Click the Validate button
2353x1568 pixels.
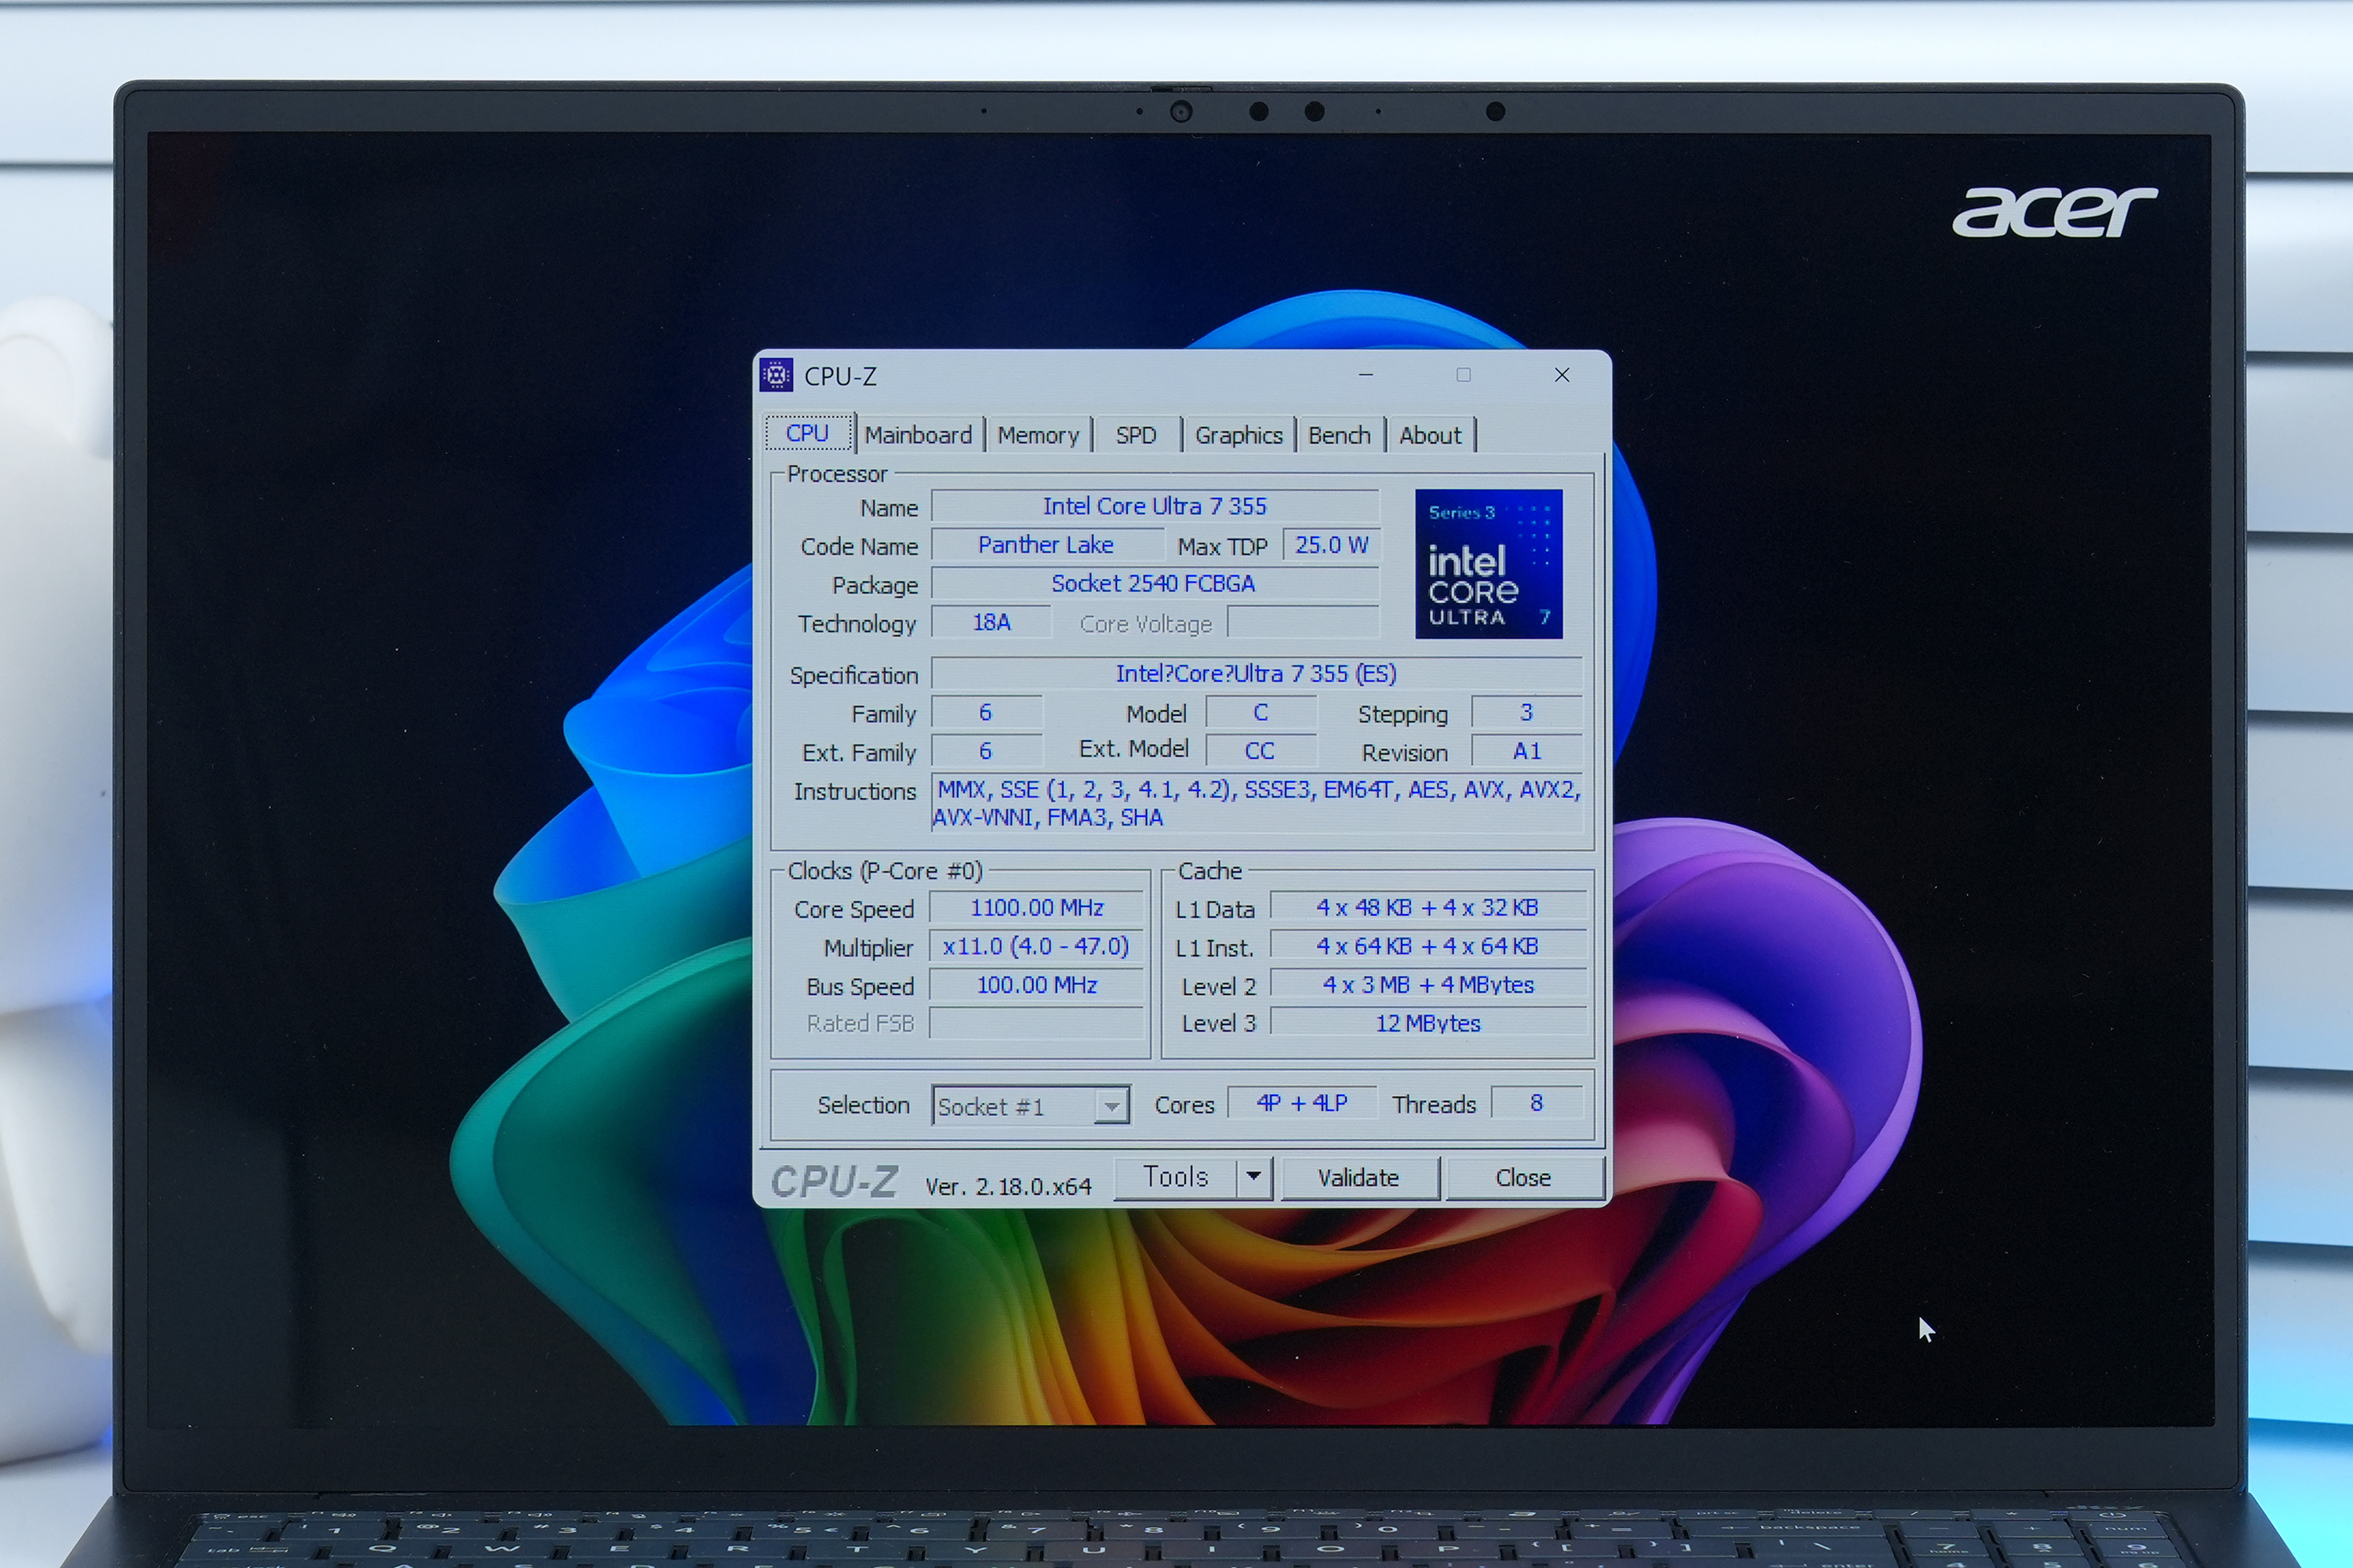[x=1359, y=1178]
